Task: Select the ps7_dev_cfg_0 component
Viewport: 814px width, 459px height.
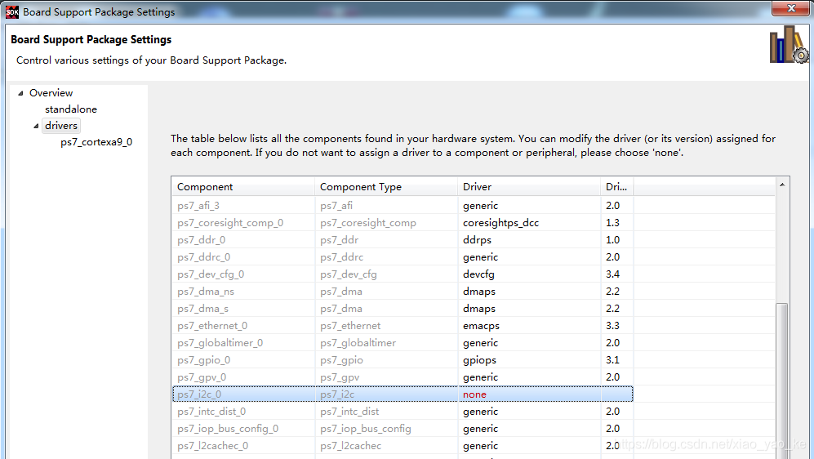Action: (243, 274)
